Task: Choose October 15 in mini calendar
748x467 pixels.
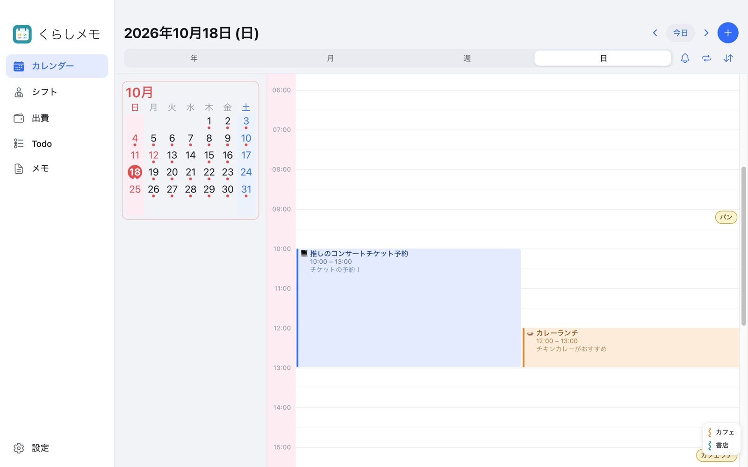Action: [x=209, y=156]
